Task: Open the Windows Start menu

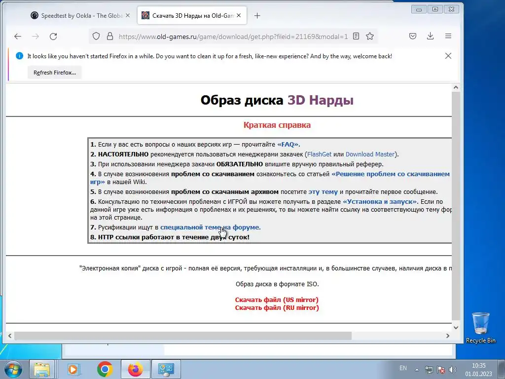Action: [x=12, y=369]
